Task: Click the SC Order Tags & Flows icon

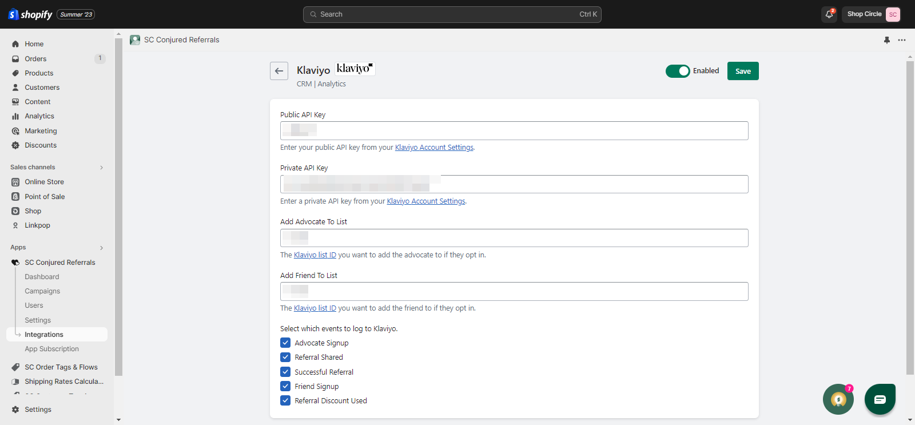Action: 15,367
